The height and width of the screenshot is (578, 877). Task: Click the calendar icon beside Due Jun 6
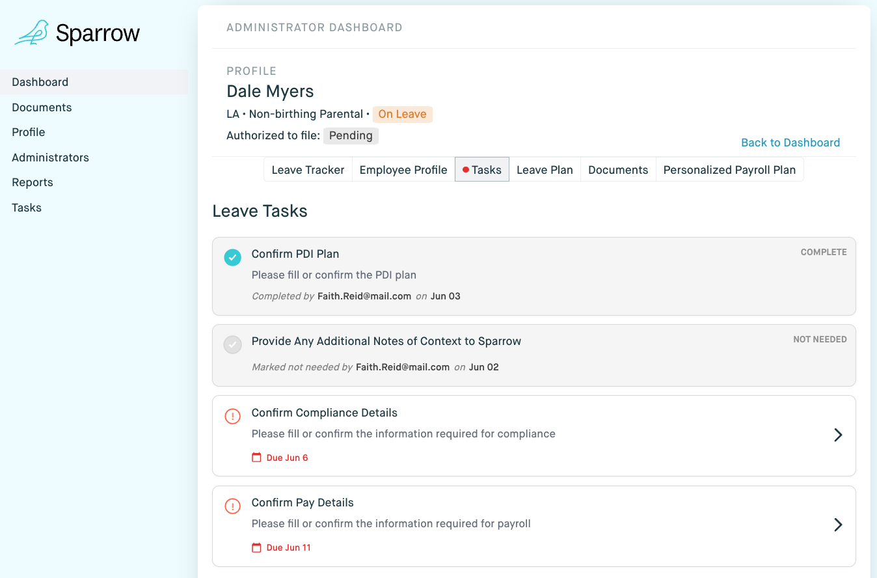[x=256, y=458]
